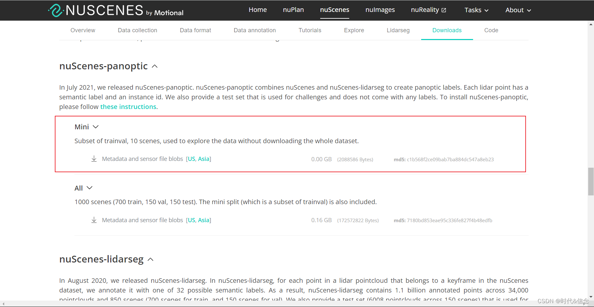Click the Mini download arrow icon
This screenshot has width=594, height=307.
pos(94,159)
